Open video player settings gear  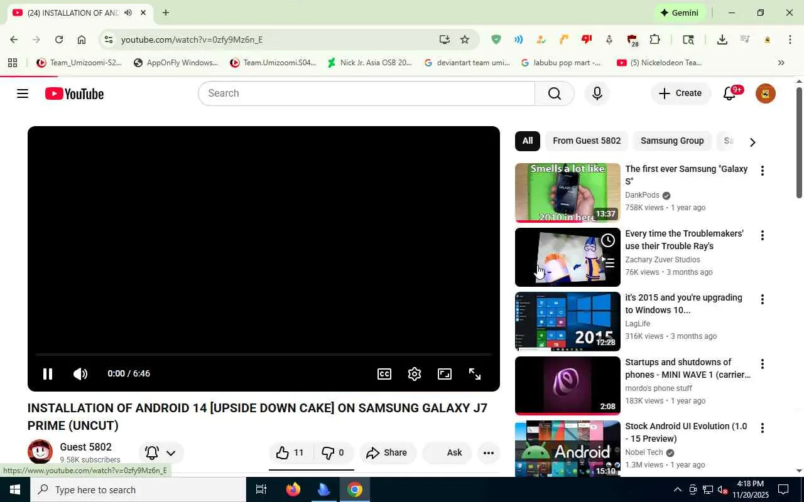(x=415, y=374)
